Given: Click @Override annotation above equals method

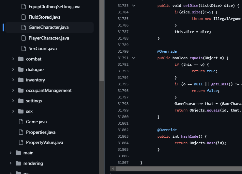Looking at the screenshot, I should pos(167,51).
